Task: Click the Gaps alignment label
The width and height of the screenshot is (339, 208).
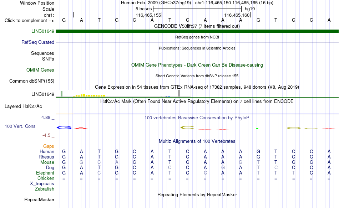Action: pyautogui.click(x=49, y=146)
